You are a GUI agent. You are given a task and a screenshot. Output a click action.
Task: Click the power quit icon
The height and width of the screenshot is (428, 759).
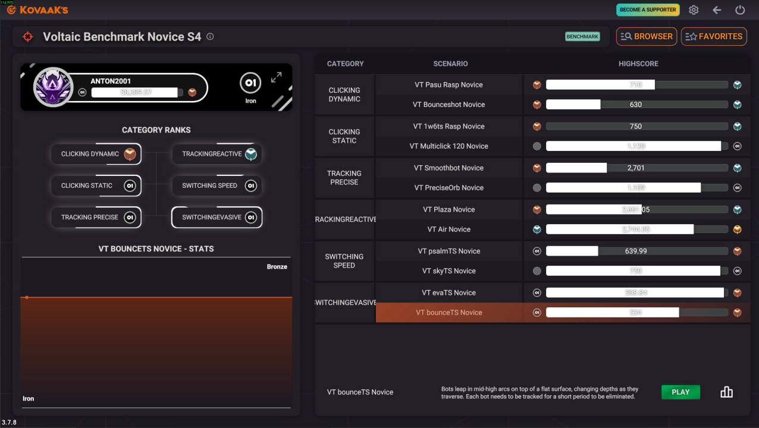740,10
